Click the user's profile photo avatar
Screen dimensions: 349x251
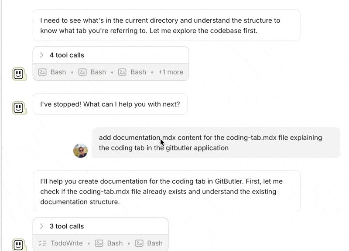(80, 151)
